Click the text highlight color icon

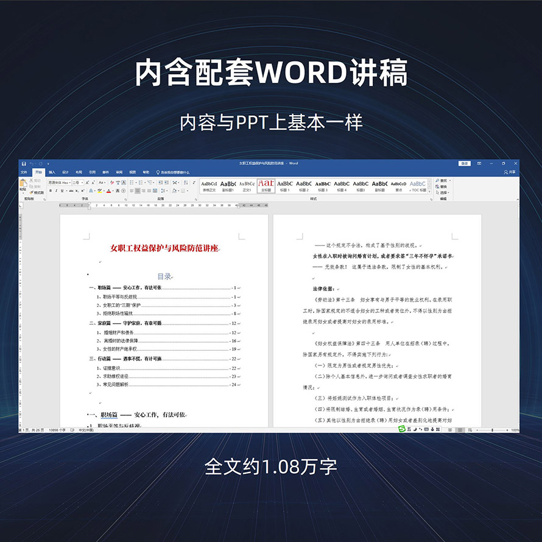(x=99, y=191)
